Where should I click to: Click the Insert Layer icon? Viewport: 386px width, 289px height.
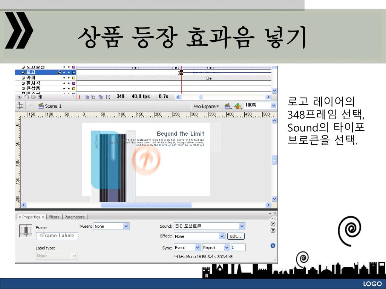tap(19, 97)
